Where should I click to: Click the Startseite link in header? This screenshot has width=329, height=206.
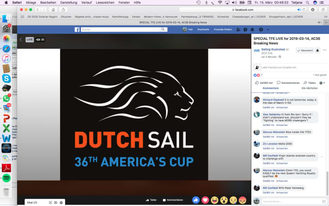203,30
